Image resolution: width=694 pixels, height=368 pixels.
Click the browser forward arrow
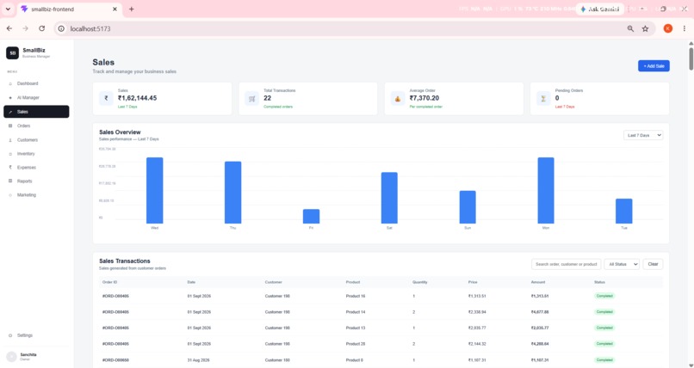(25, 28)
